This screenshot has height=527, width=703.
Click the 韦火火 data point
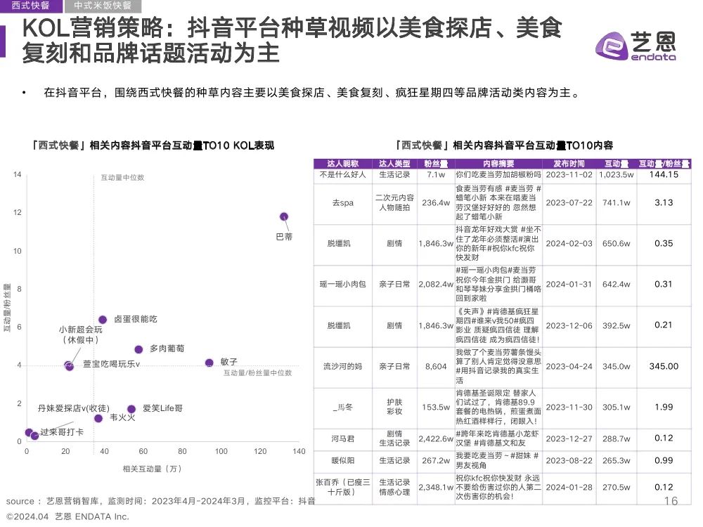pos(98,419)
